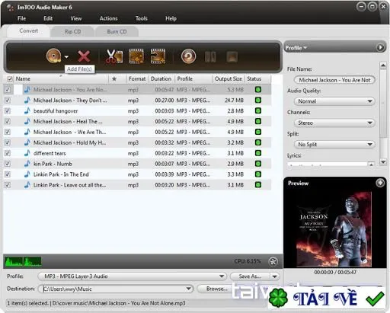Click the Stop toolbar icon
390x313 pixels.
tap(232, 56)
